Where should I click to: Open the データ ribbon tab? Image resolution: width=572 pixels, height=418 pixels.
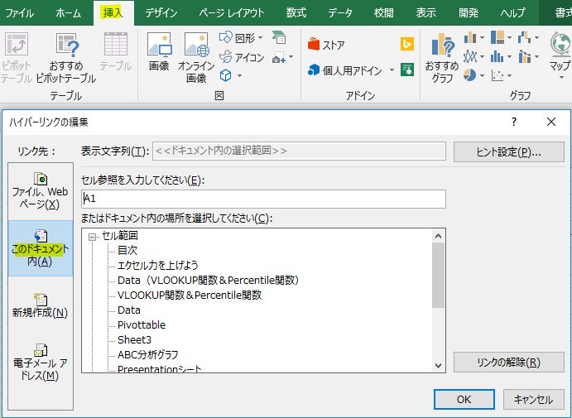[339, 12]
